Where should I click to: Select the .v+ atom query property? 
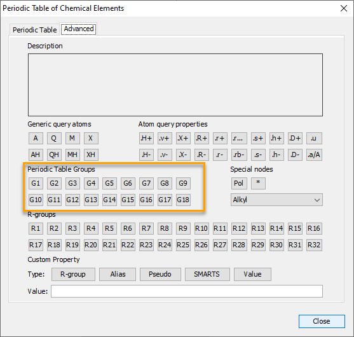click(165, 138)
